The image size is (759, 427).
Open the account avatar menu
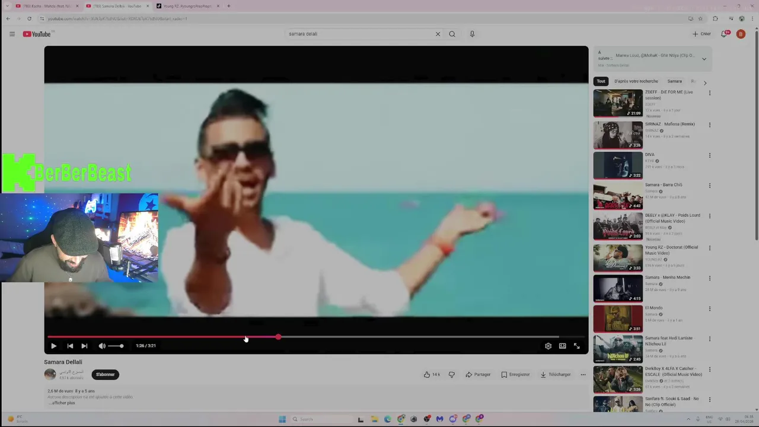click(741, 34)
